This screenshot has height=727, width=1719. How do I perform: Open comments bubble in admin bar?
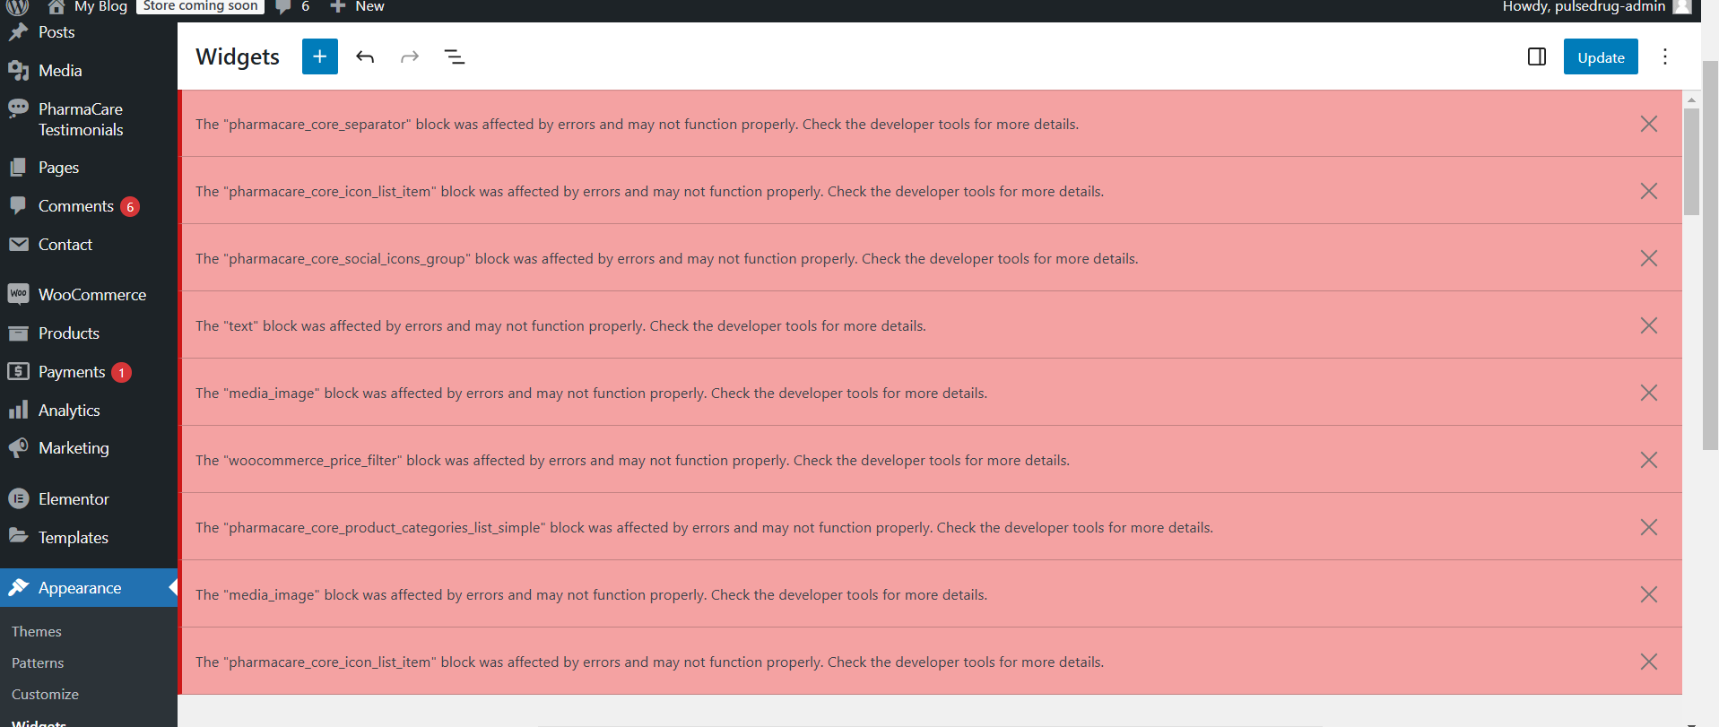point(293,7)
